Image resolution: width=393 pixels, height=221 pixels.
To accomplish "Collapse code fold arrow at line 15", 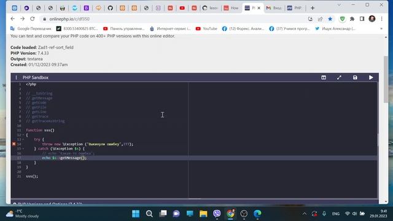I will pyautogui.click(x=23, y=149).
